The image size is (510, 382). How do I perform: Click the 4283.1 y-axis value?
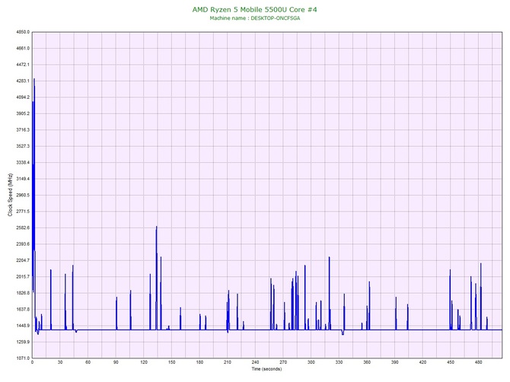(x=23, y=81)
